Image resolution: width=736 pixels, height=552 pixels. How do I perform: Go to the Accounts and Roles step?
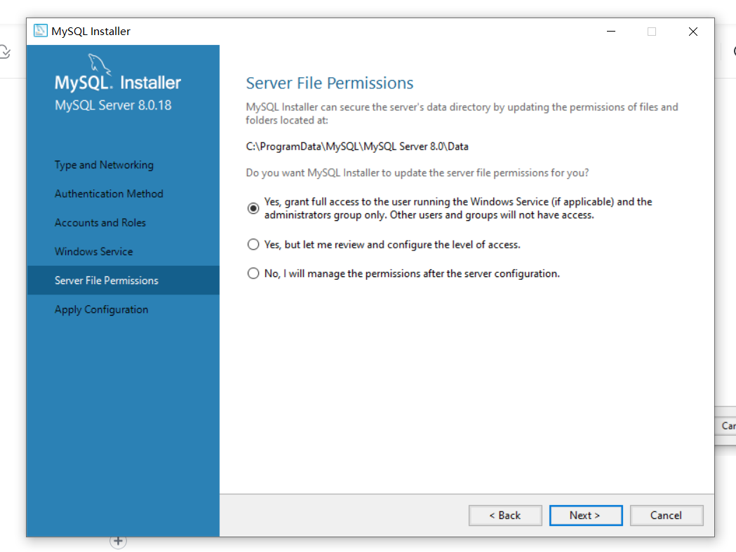pyautogui.click(x=100, y=222)
